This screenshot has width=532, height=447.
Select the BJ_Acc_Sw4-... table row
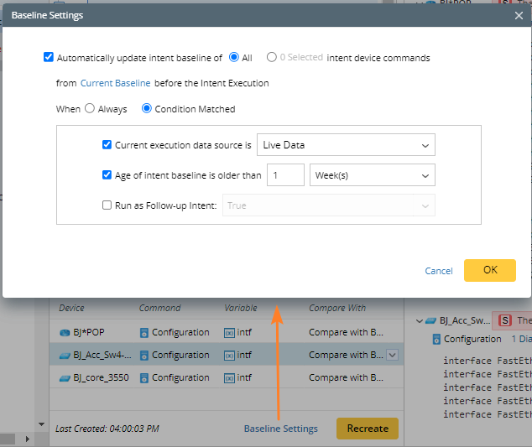(227, 355)
